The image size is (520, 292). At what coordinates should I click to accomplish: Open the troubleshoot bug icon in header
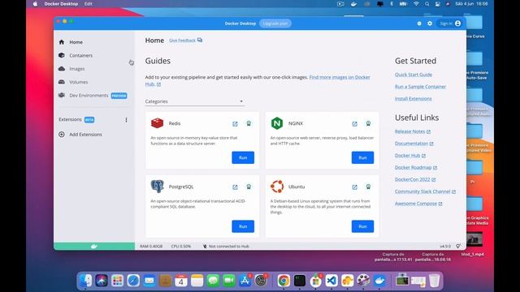point(419,24)
